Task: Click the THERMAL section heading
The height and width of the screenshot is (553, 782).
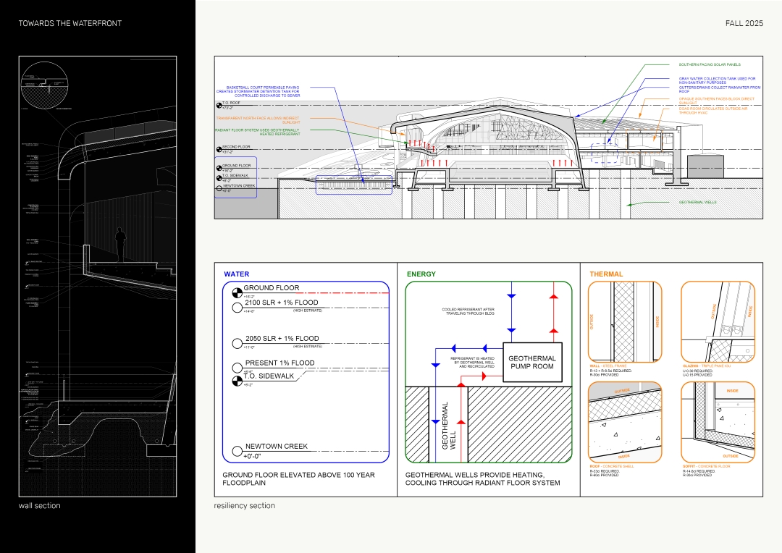Action: pyautogui.click(x=606, y=274)
